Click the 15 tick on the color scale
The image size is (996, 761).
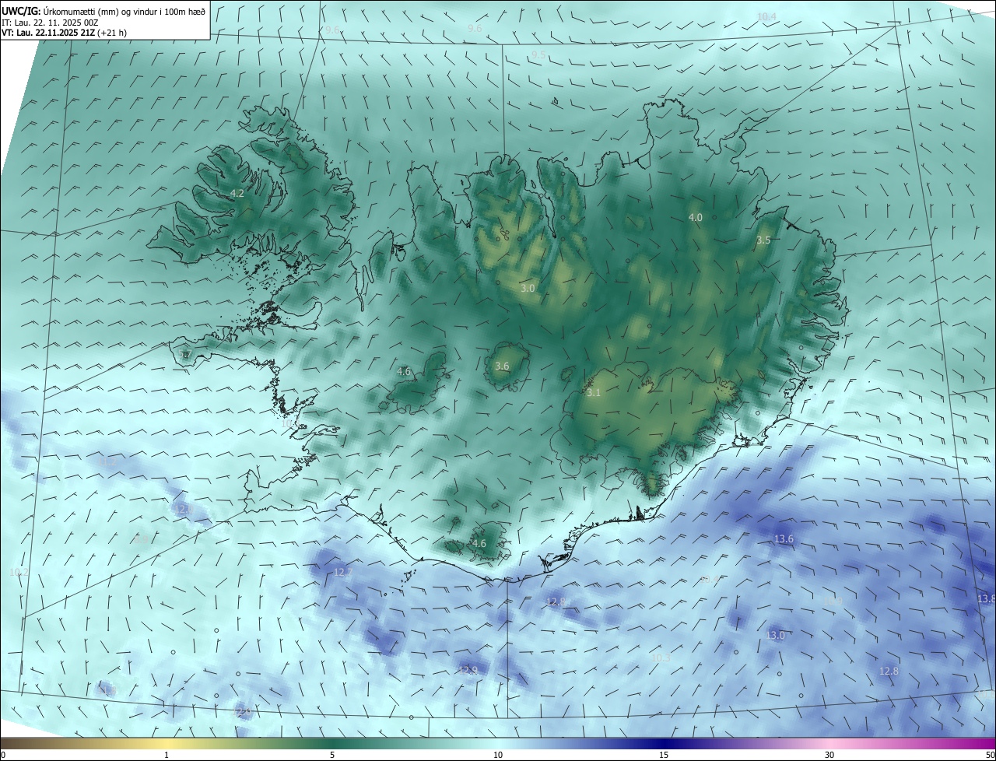coord(664,755)
